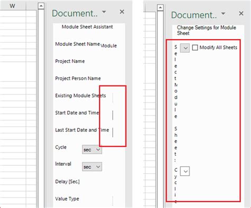Screen dimensions: 251x208
Task: Click the left pane Cycle label
Action: (61, 147)
